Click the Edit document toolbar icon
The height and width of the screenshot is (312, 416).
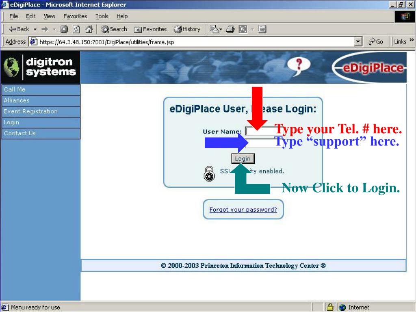262,29
